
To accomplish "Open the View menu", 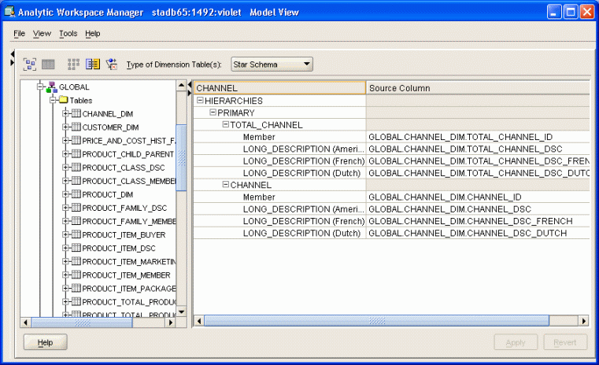I will tap(42, 34).
